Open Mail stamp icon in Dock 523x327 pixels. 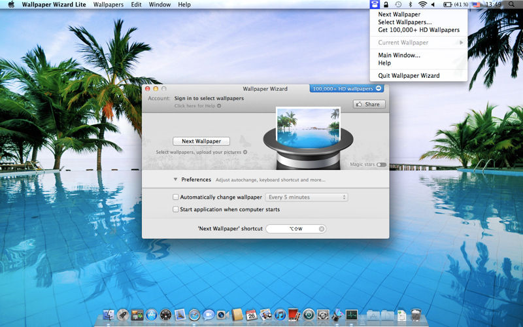(x=180, y=315)
